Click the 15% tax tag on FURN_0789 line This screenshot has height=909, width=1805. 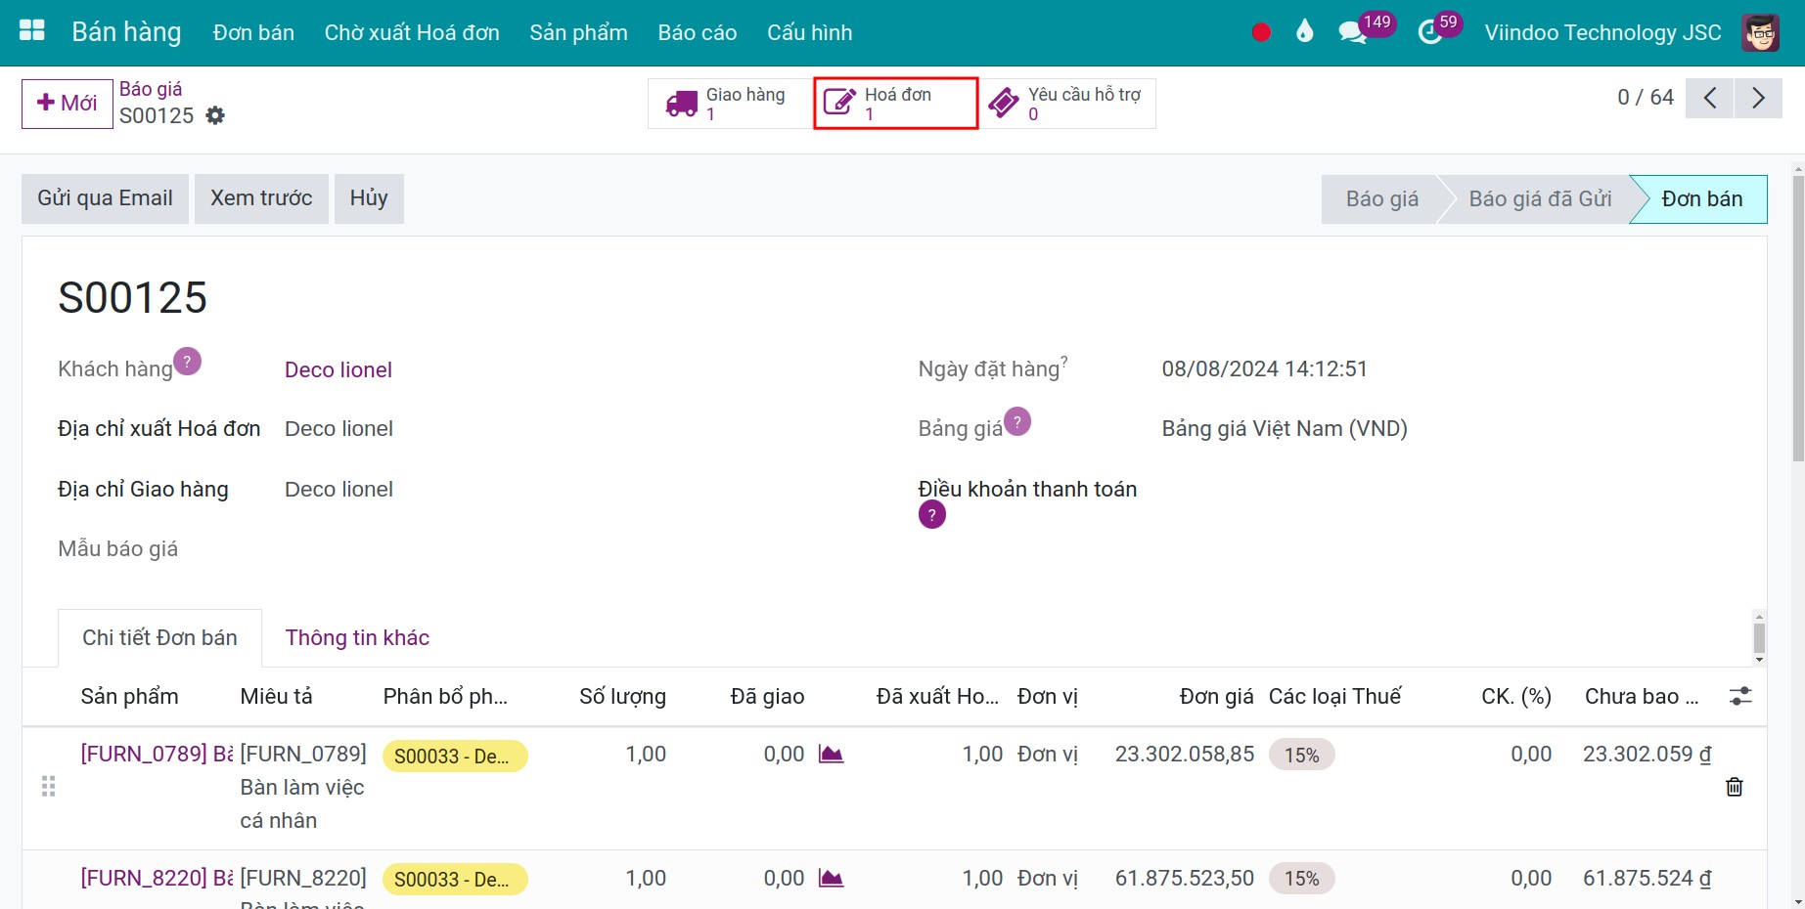click(x=1301, y=755)
